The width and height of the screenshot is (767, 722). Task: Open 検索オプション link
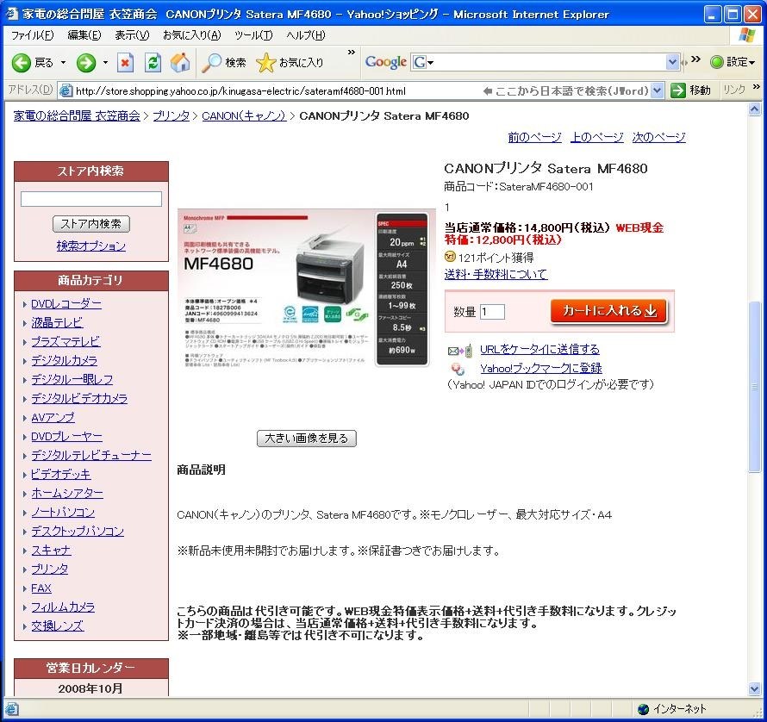pos(91,246)
